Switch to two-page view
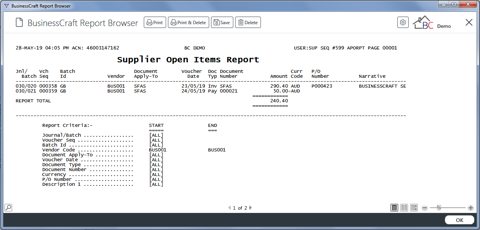Screen dimensions: 480x230 (404, 208)
